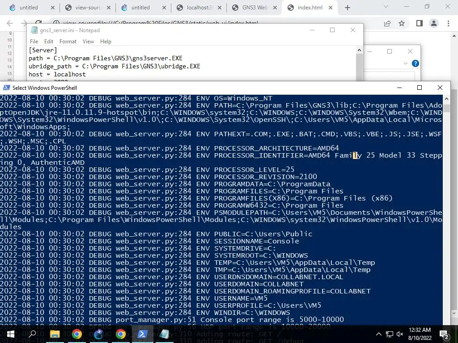
Task: Show hidden system tray icons
Action: (378, 334)
